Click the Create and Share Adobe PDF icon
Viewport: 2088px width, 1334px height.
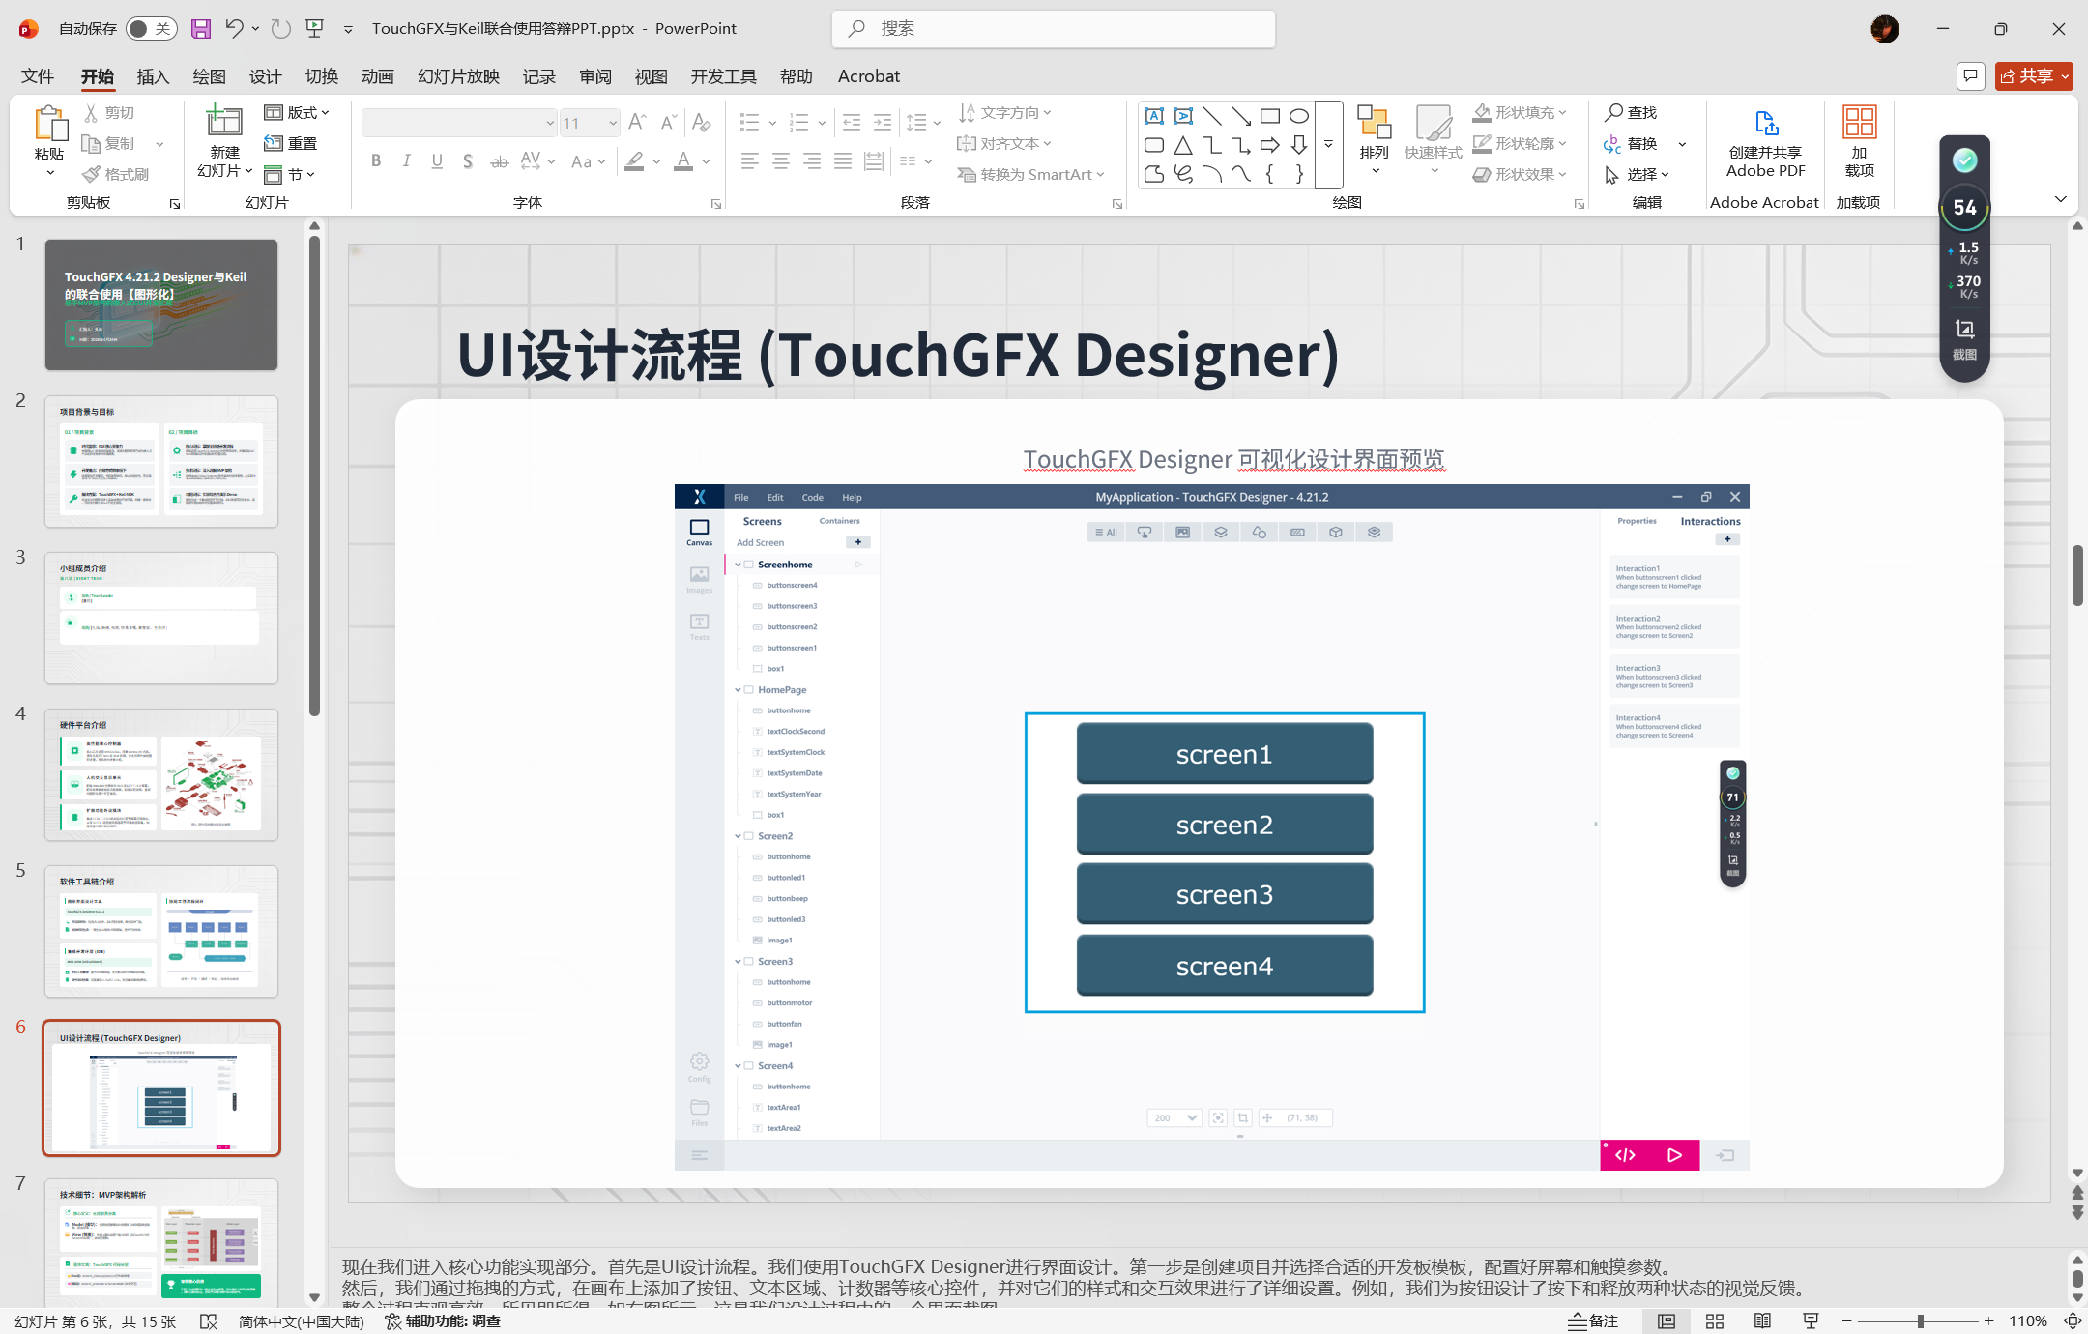pos(1765,124)
